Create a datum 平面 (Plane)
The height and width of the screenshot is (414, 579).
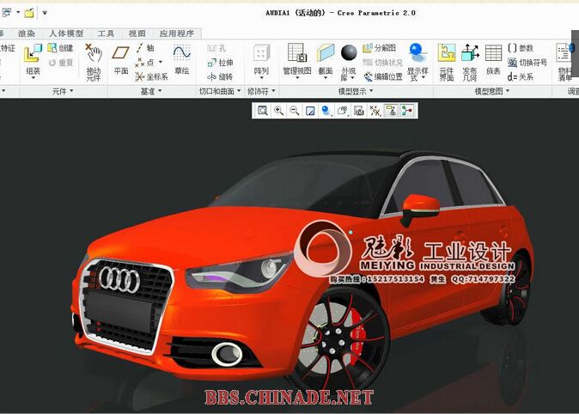pyautogui.click(x=121, y=60)
